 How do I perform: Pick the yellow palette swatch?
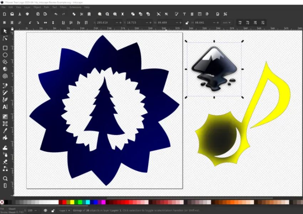tap(72, 202)
